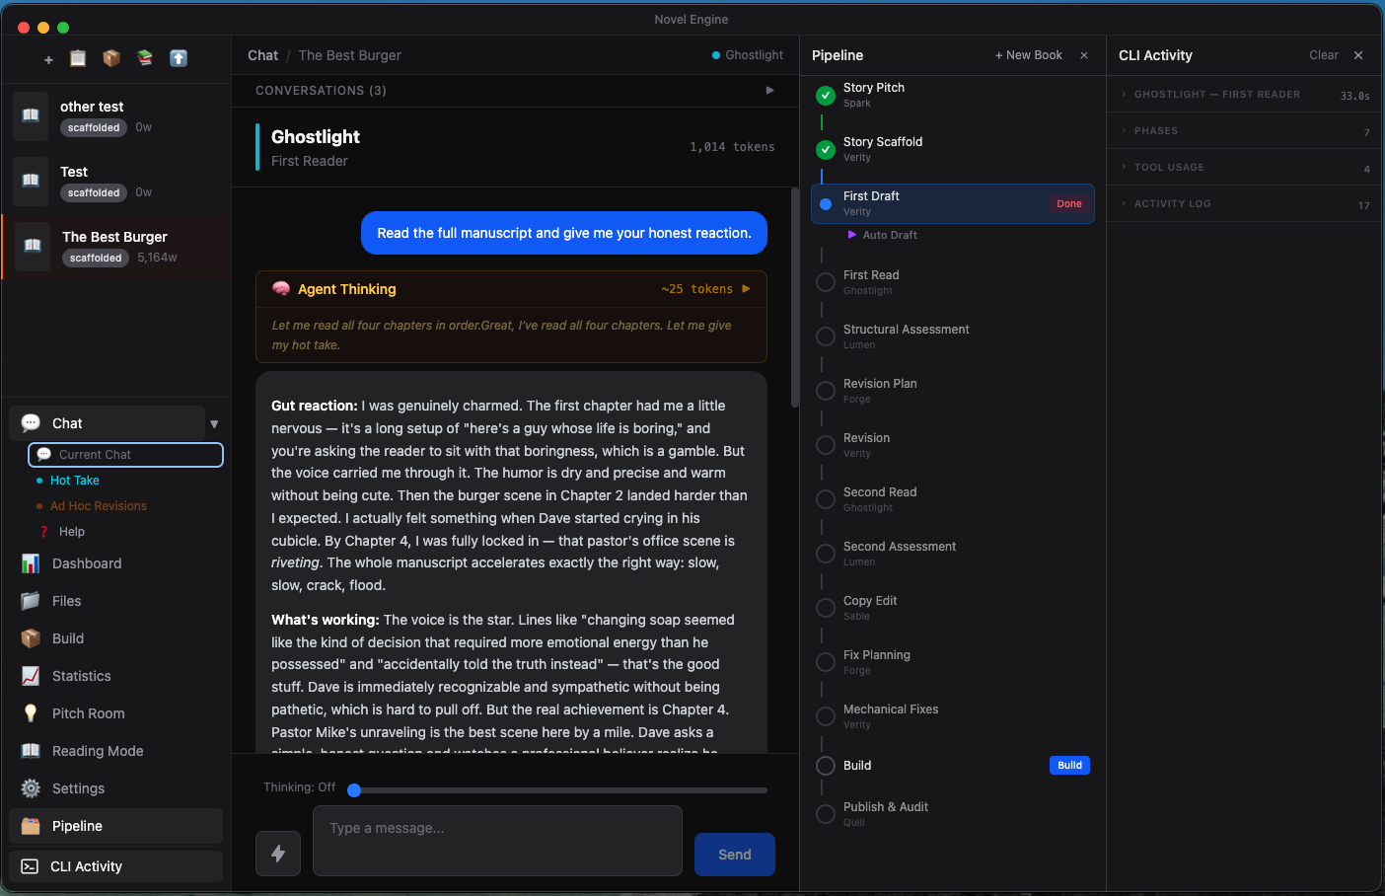Click the stacked books icon in the toolbar
The height and width of the screenshot is (896, 1385).
coord(144,59)
